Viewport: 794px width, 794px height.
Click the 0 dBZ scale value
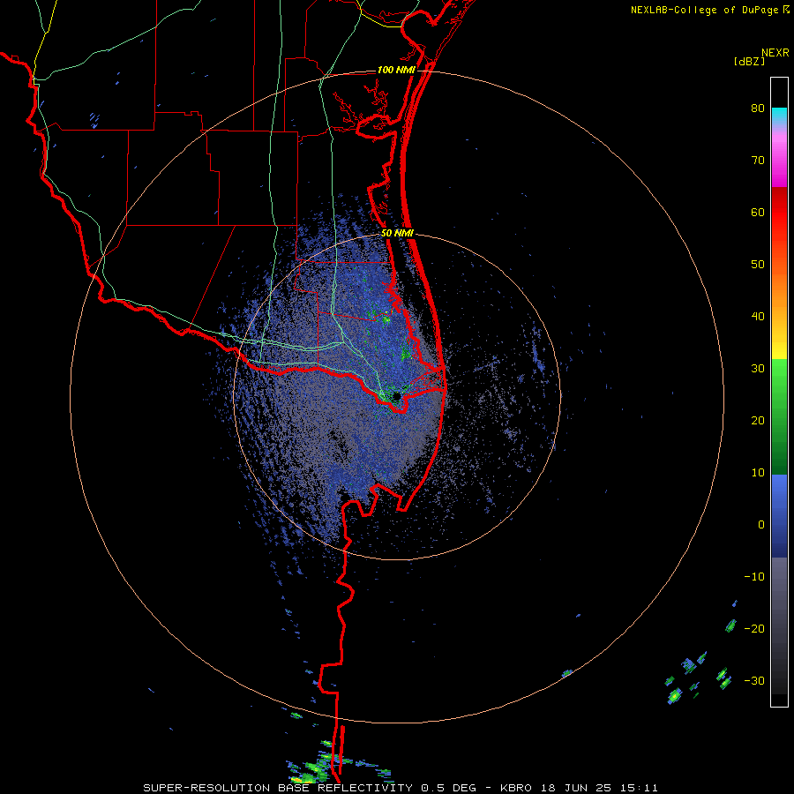pos(761,525)
